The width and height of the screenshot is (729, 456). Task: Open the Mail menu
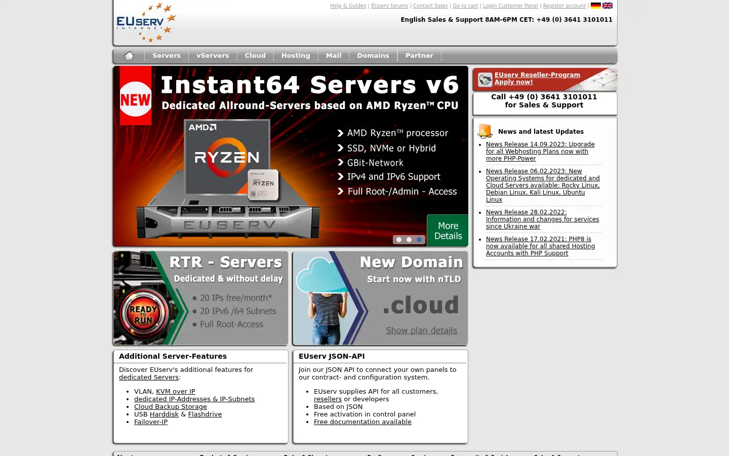coord(334,56)
